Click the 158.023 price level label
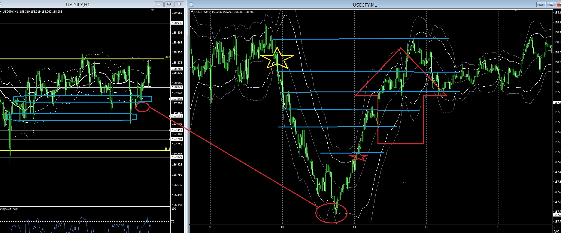 177,87
